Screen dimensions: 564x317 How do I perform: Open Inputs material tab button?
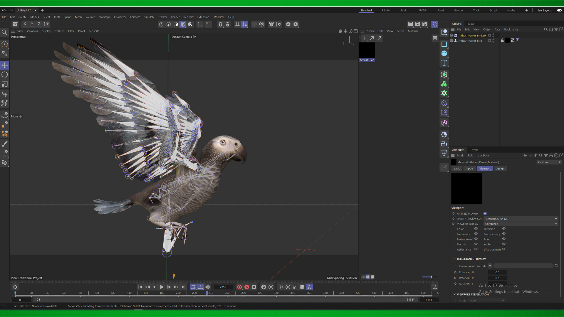(469, 168)
